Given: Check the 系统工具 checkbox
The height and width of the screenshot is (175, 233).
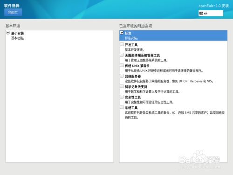Looking at the screenshot, I should click(122, 107).
